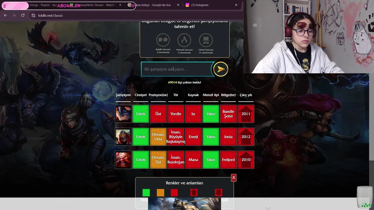
Task: Click the Yakın cell in Zed's row
Action: (211, 137)
